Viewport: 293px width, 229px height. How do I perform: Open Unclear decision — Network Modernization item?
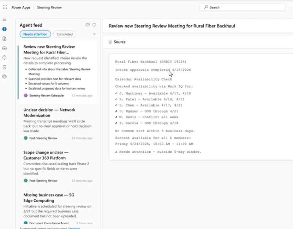coord(49,113)
